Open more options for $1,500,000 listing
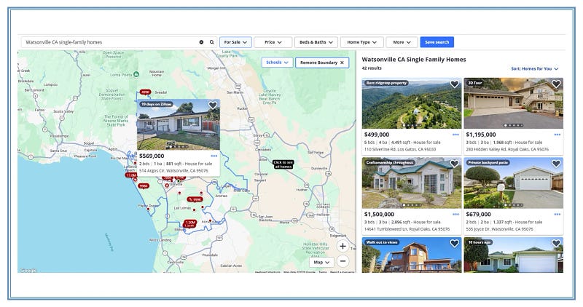The image size is (583, 307). coord(455,214)
